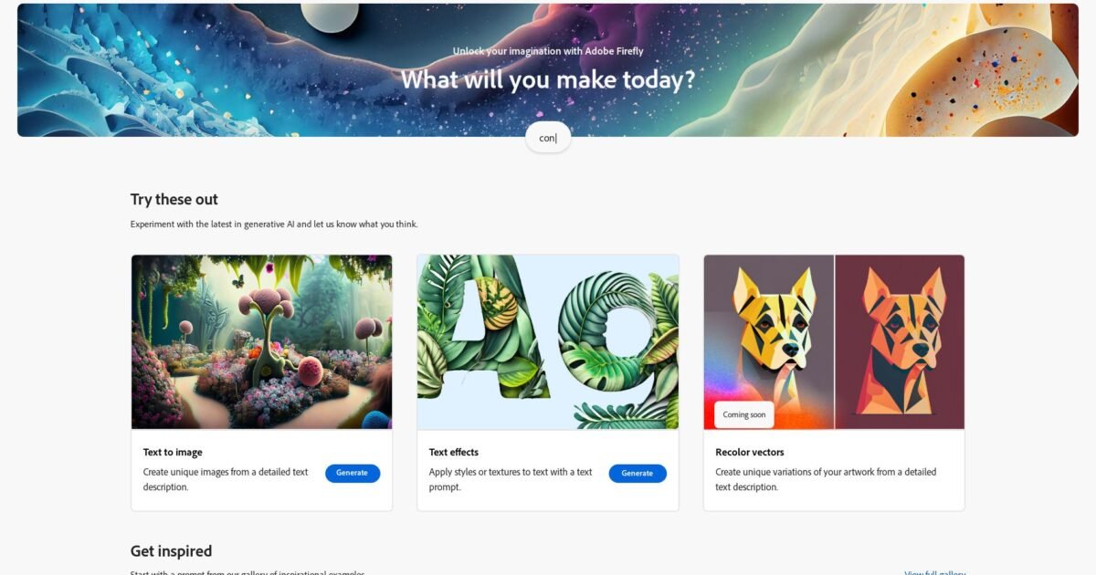Image resolution: width=1096 pixels, height=575 pixels.
Task: Select the orange geometric dog image
Action: tap(900, 342)
